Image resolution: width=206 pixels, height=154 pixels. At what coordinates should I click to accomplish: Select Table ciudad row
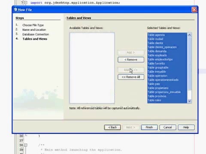click(167, 39)
